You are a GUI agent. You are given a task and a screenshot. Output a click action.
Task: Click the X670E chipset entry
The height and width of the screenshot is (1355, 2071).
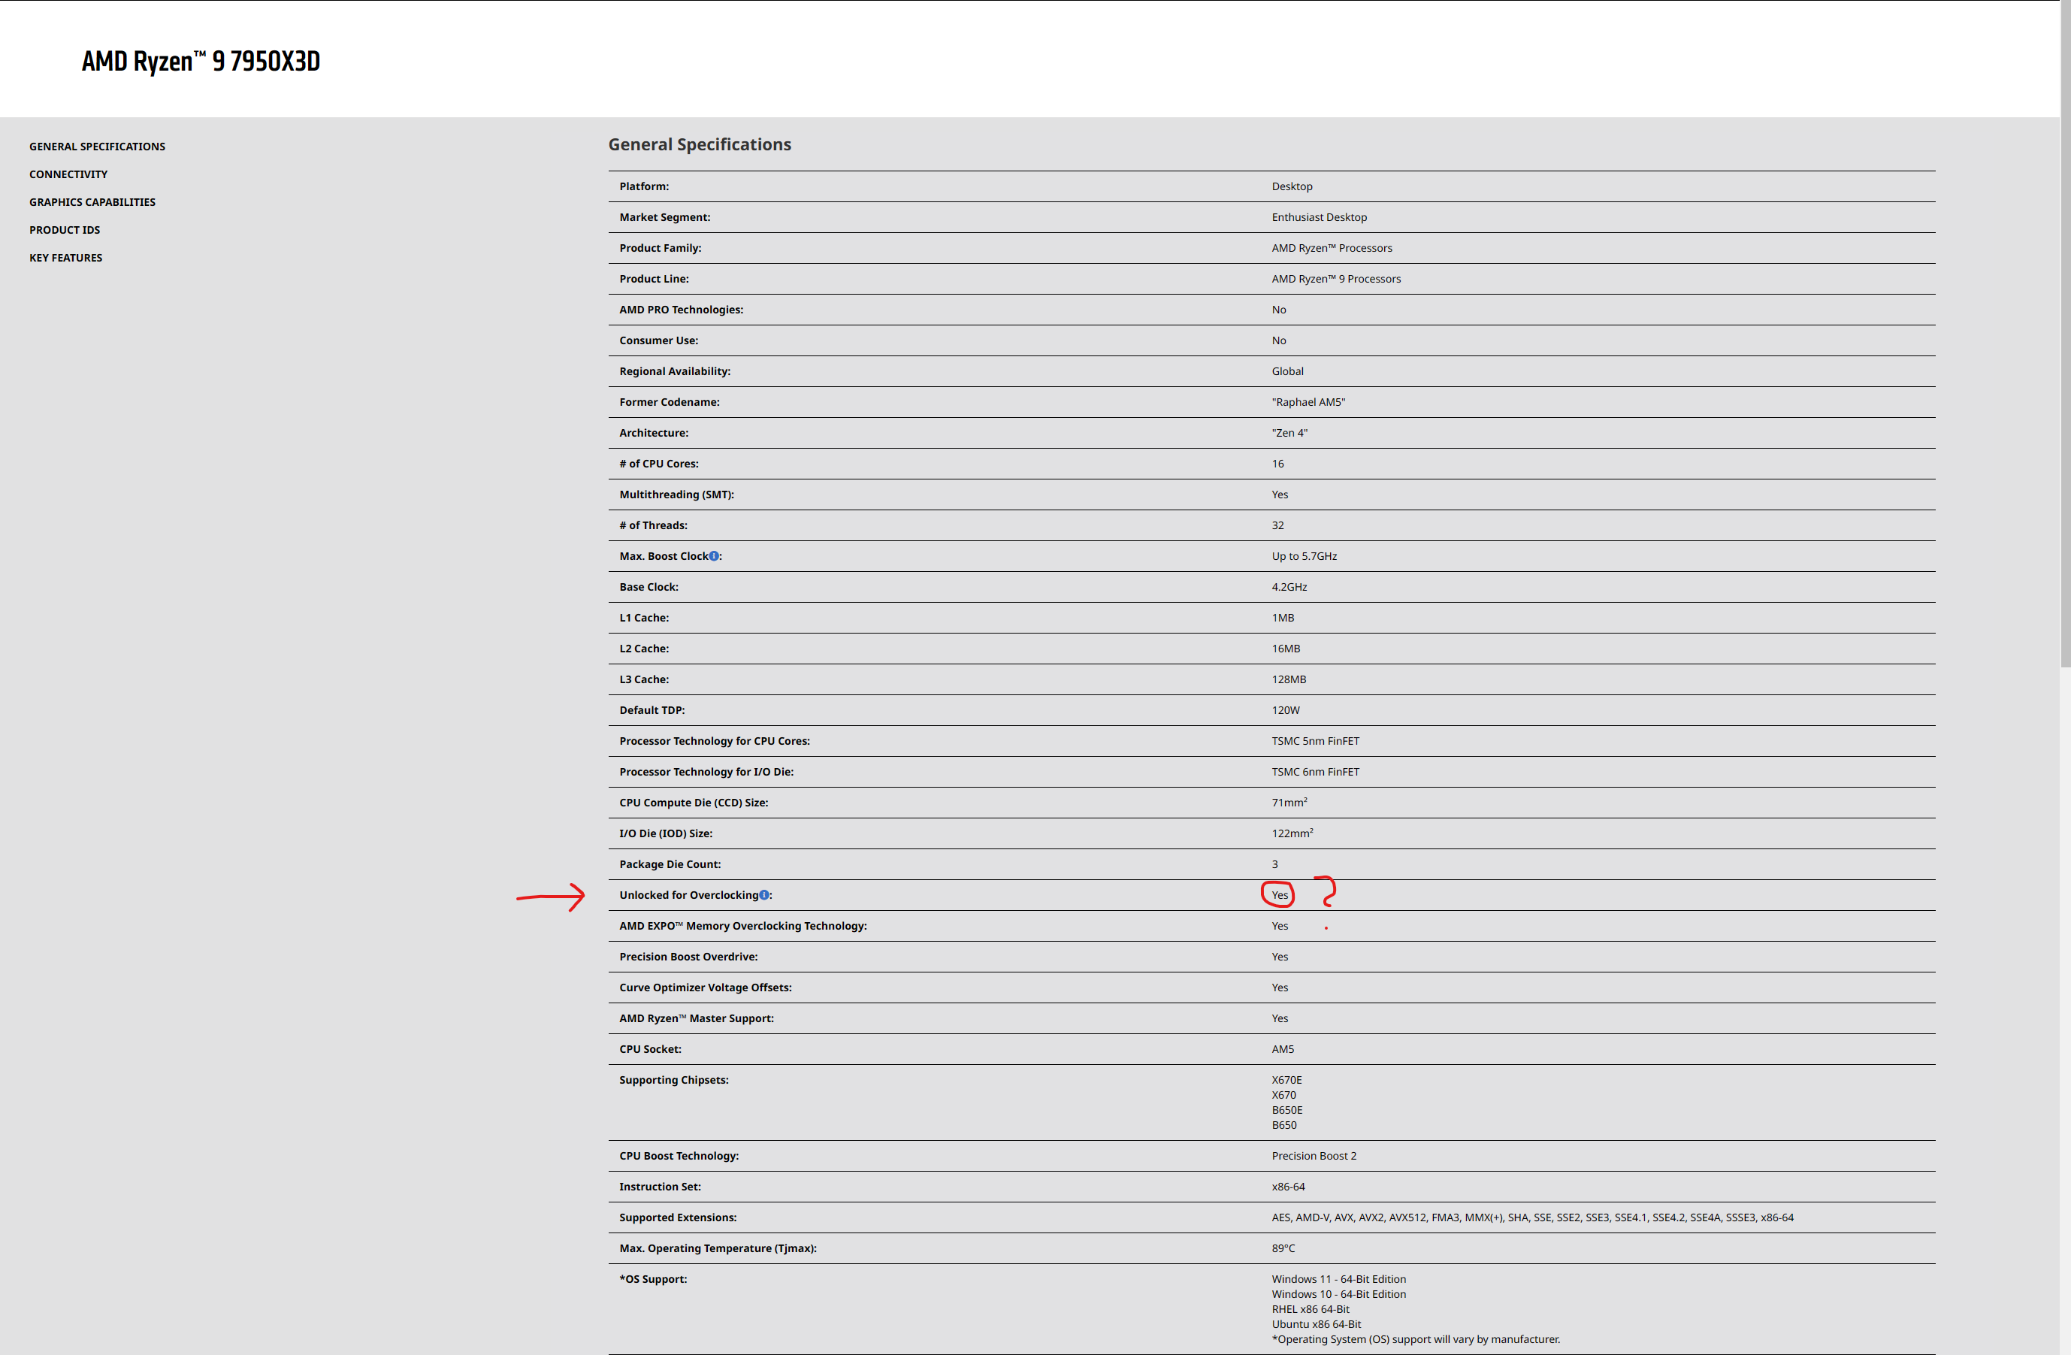[1286, 1080]
